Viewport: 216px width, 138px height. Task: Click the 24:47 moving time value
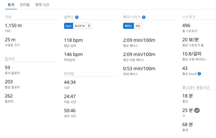click(x=70, y=96)
